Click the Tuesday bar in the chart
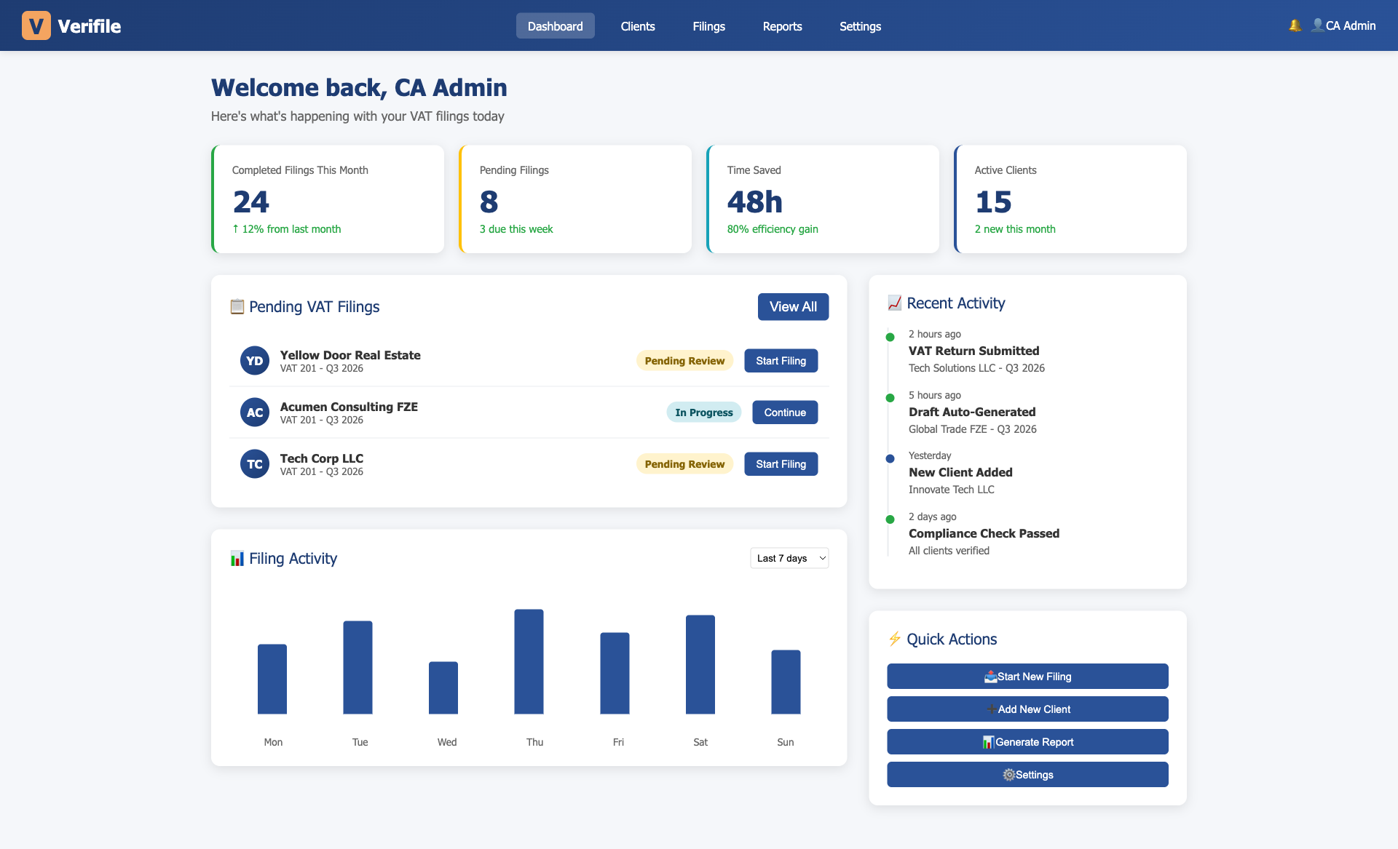The height and width of the screenshot is (849, 1398). point(358,667)
